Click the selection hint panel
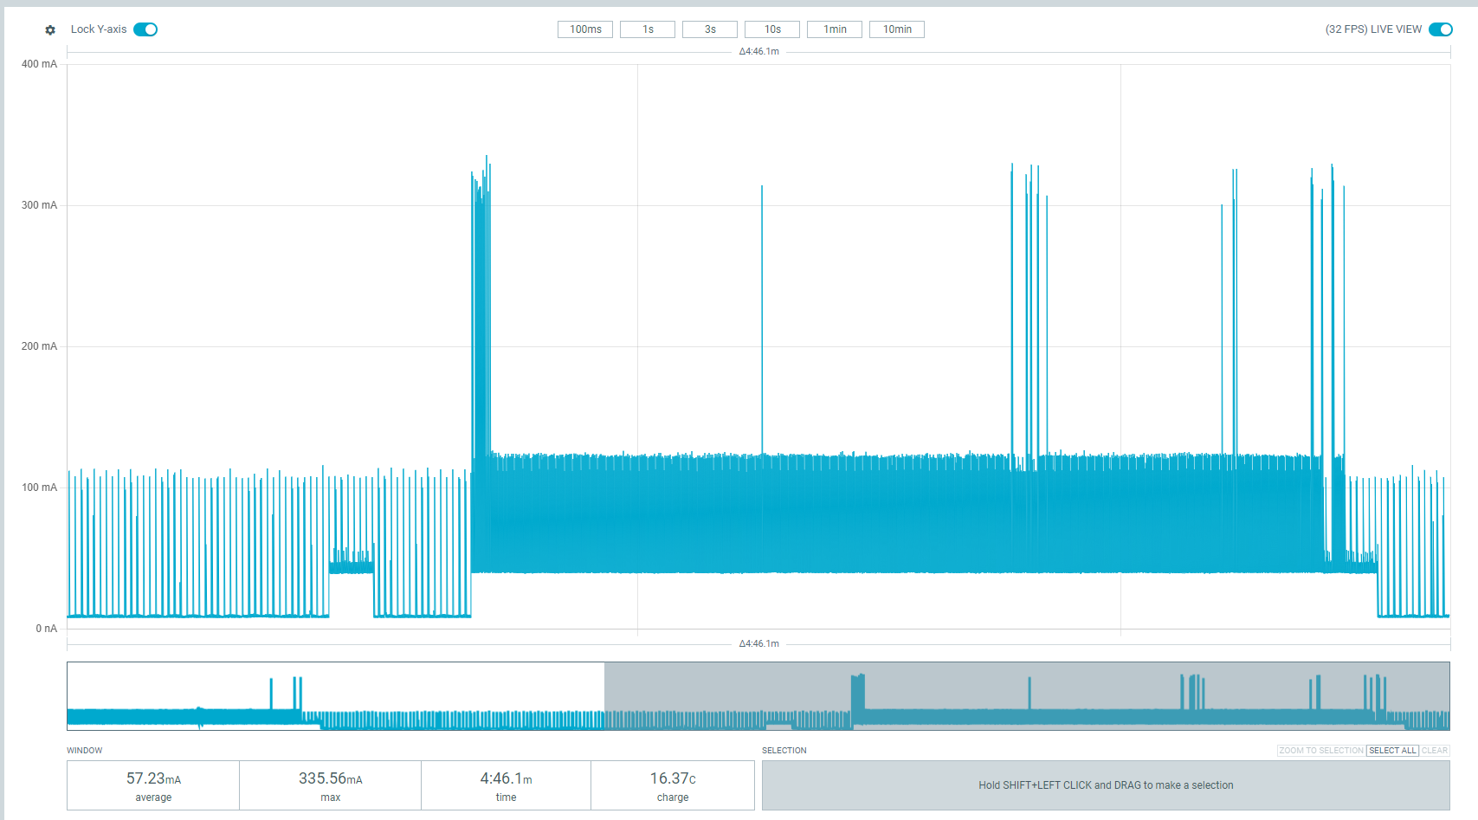This screenshot has height=820, width=1478. (1106, 785)
